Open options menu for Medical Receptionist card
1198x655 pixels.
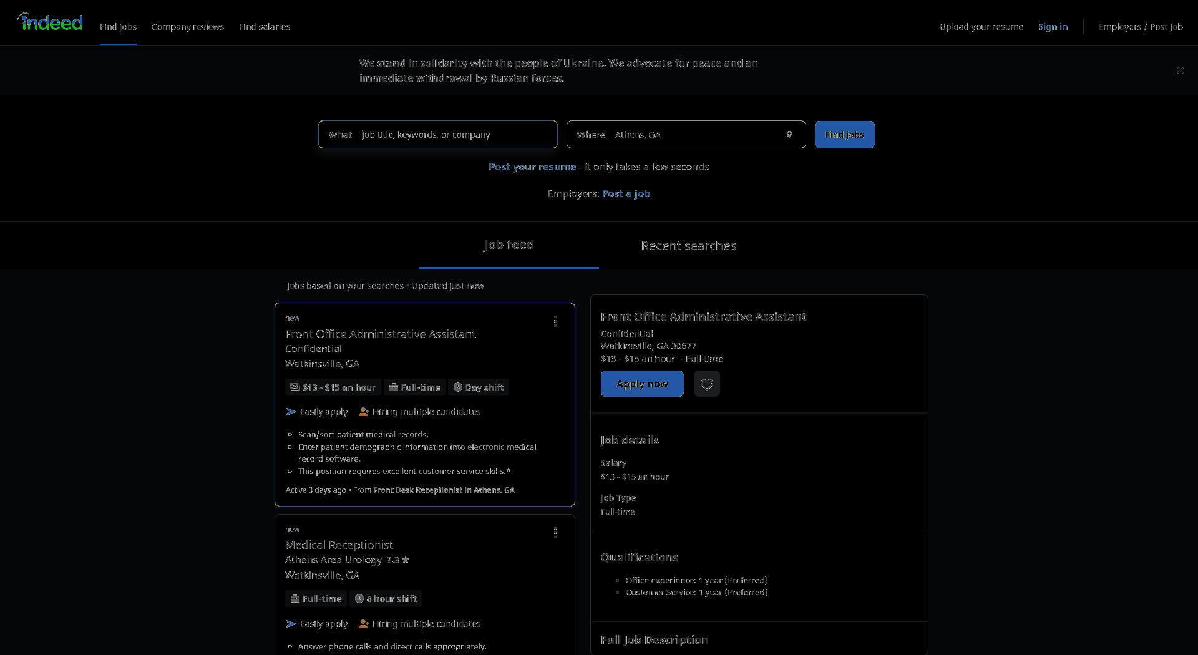[x=555, y=533]
